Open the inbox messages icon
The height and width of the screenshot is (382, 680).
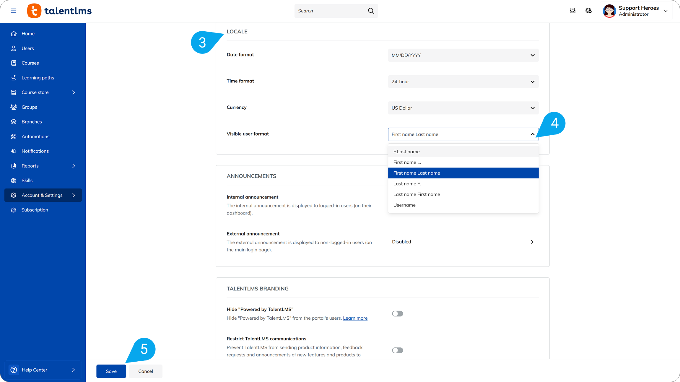(x=572, y=11)
